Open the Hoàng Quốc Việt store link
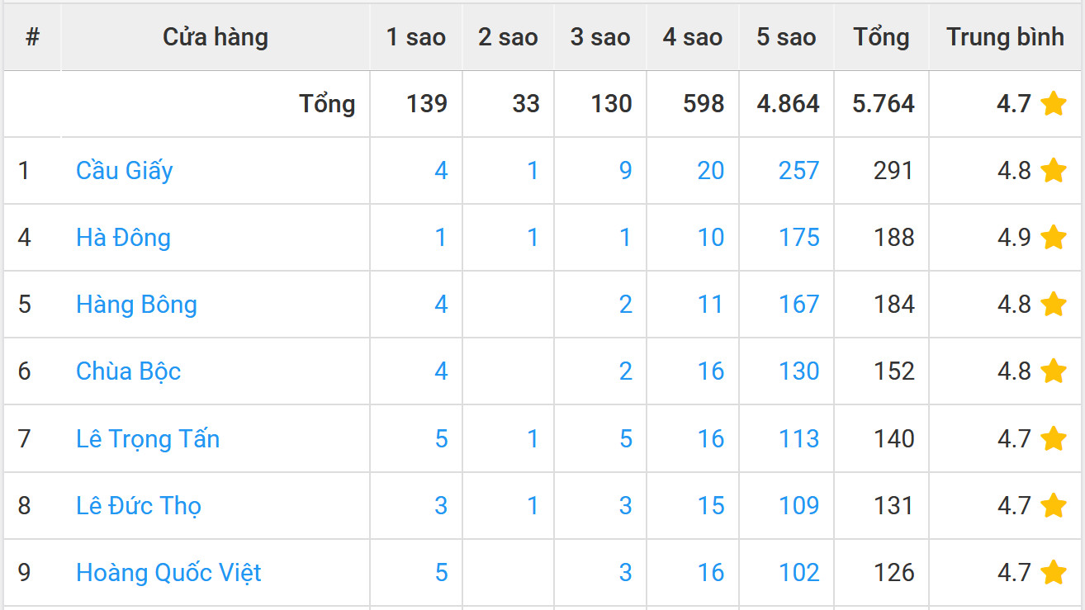This screenshot has height=610, width=1085. pyautogui.click(x=168, y=572)
